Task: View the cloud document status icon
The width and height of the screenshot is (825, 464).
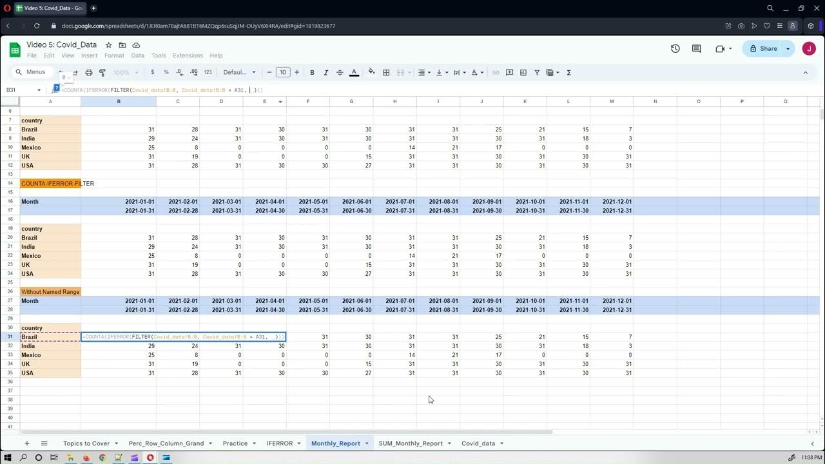Action: [x=136, y=45]
